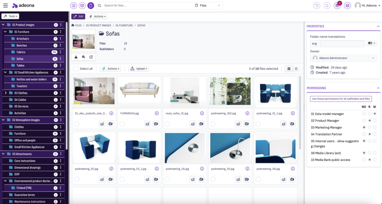Open options menu for Fabrics folder
382x204 pixels.
pos(60,52)
